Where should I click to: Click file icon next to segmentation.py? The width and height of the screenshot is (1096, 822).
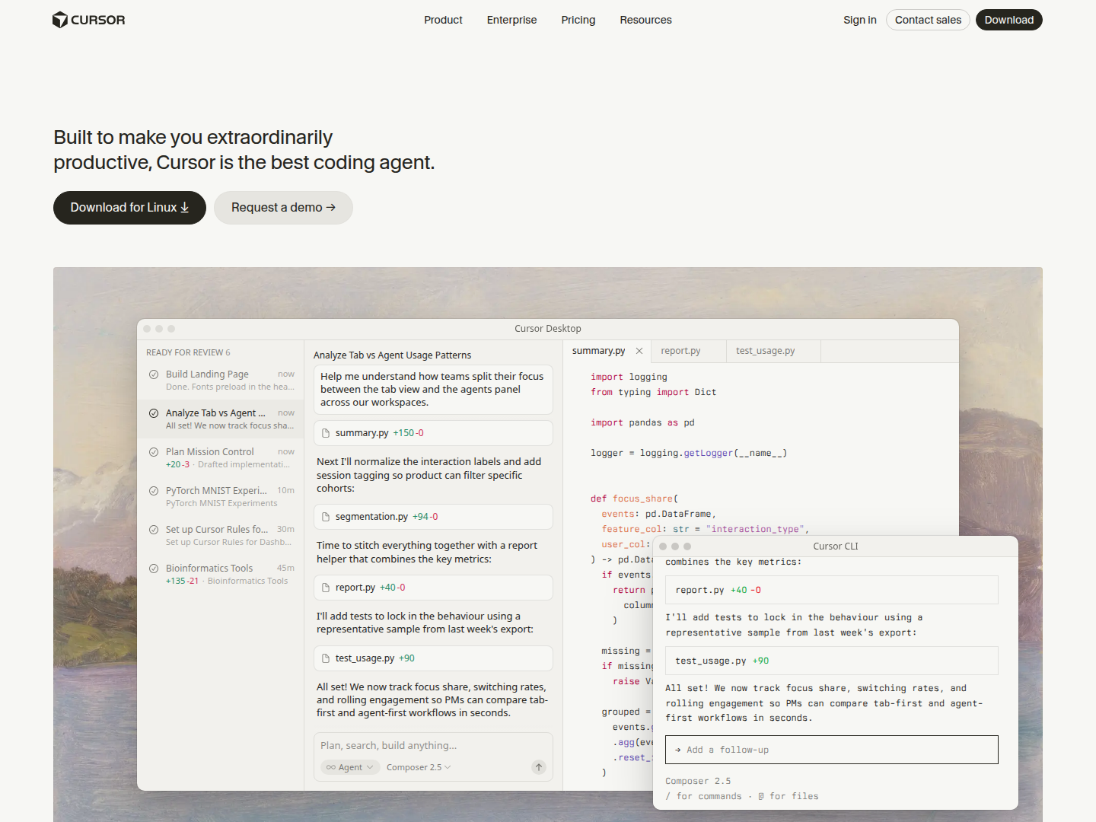[x=326, y=517]
